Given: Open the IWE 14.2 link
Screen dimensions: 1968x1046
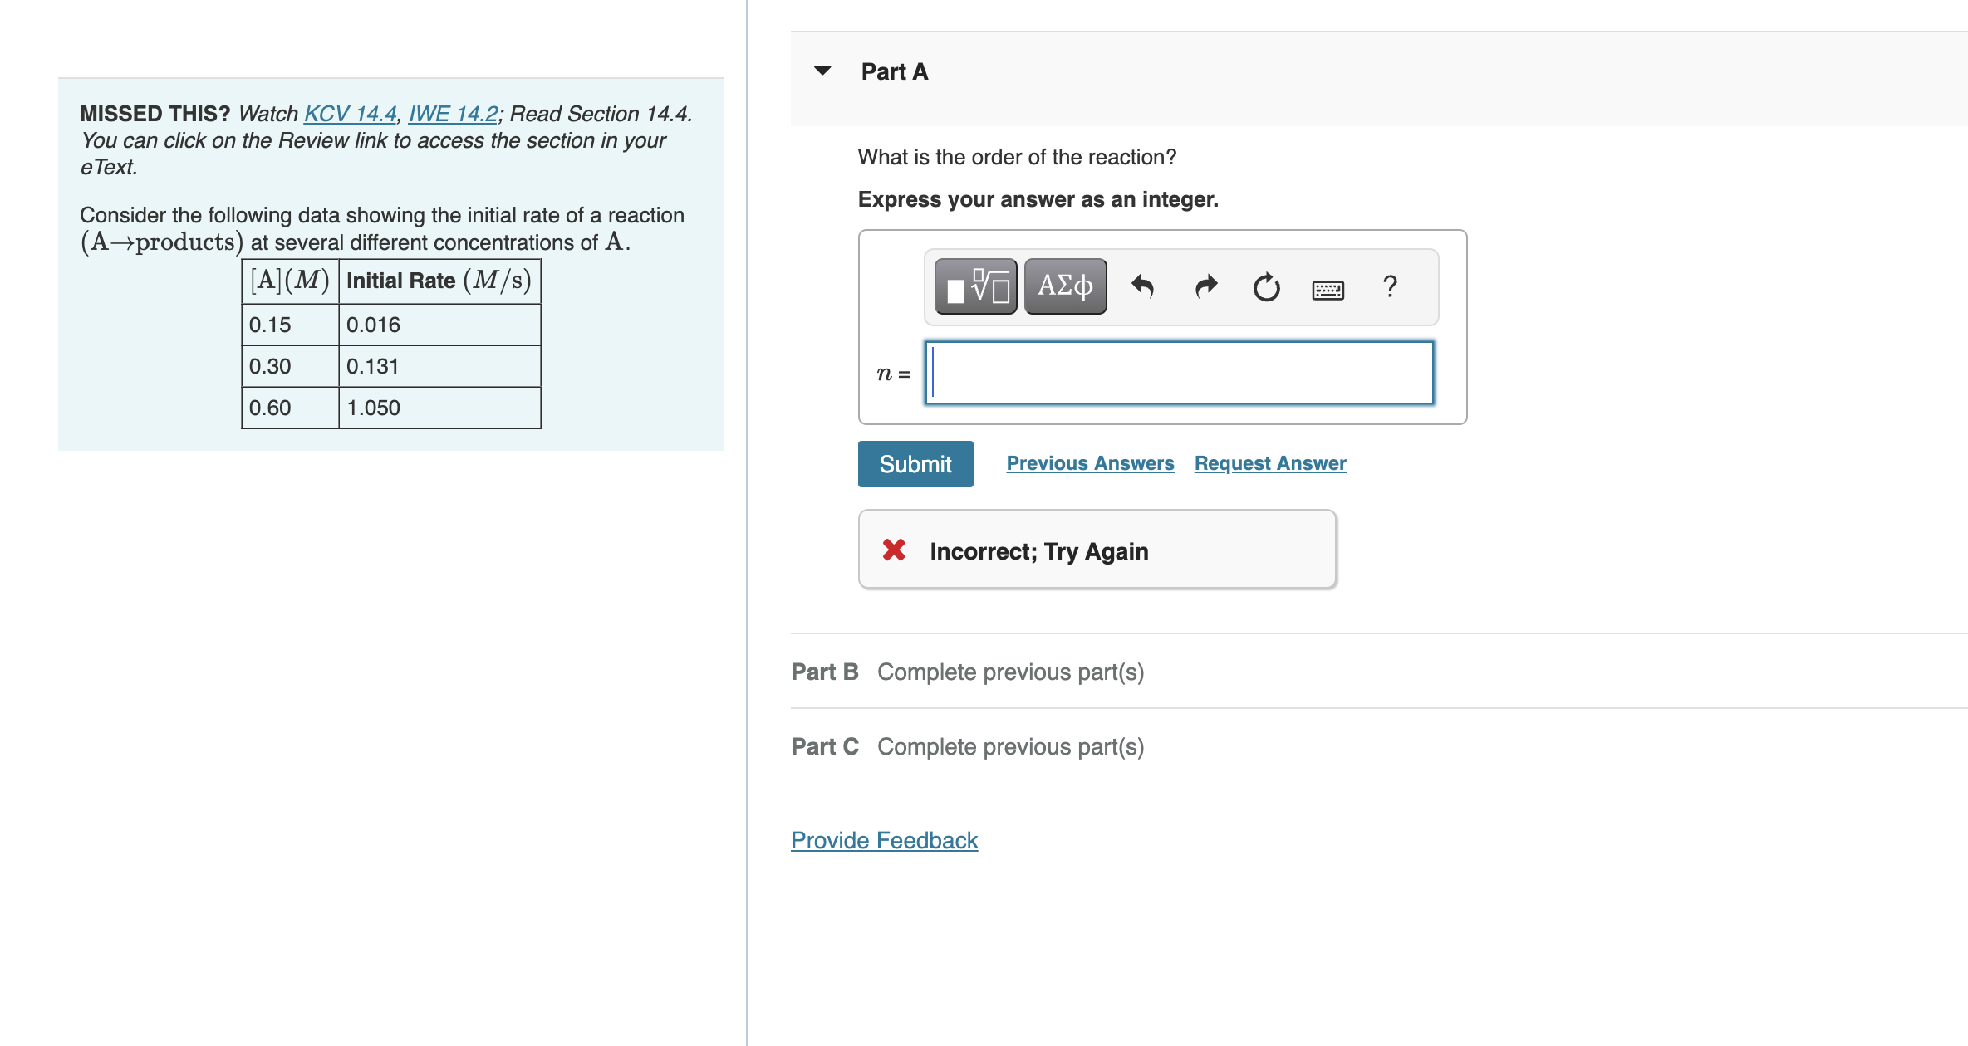Looking at the screenshot, I should tap(454, 114).
